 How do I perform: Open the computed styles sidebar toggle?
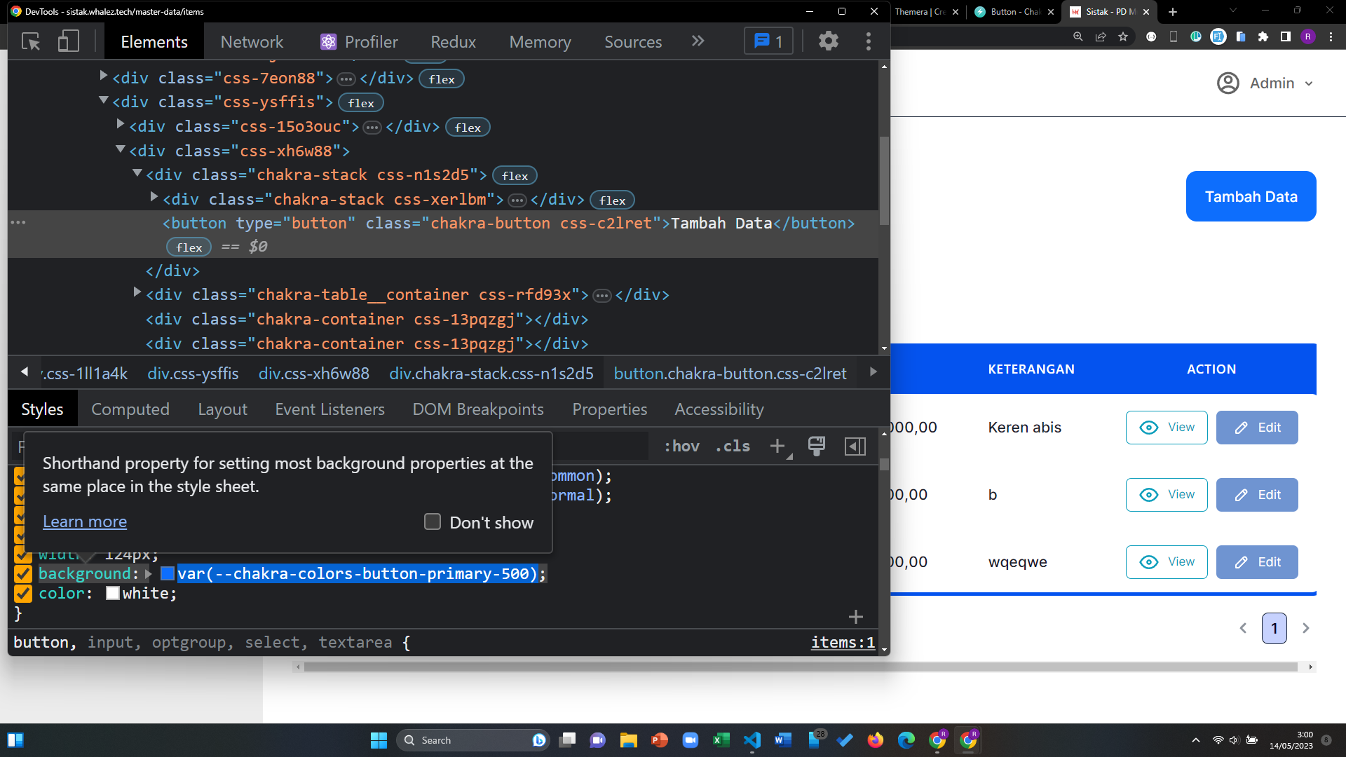pos(855,446)
